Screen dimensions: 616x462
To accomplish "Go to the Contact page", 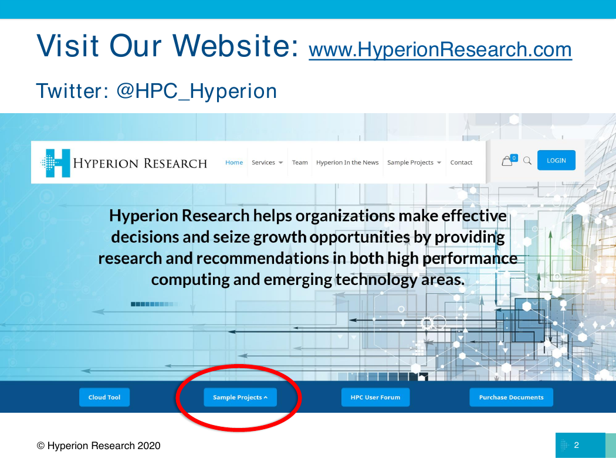I will pyautogui.click(x=461, y=162).
